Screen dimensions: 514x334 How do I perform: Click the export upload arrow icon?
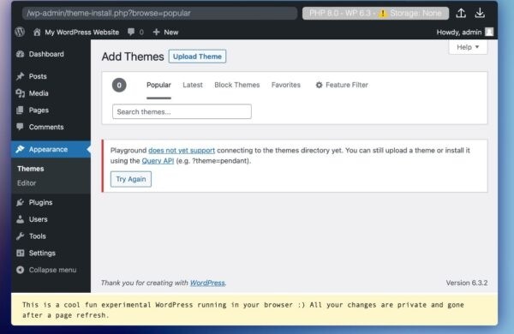pyautogui.click(x=461, y=13)
